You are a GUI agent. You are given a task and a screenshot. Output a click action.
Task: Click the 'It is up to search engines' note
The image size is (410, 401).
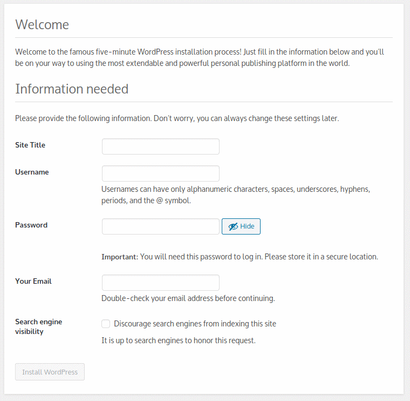click(179, 340)
